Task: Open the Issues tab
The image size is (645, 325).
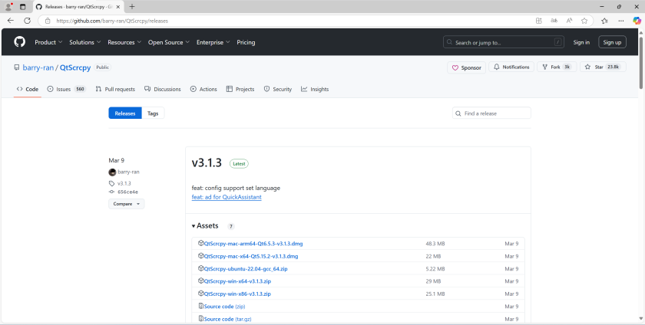Action: click(x=65, y=89)
